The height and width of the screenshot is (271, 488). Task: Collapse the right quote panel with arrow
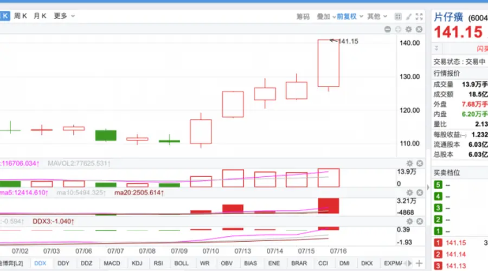[428, 187]
